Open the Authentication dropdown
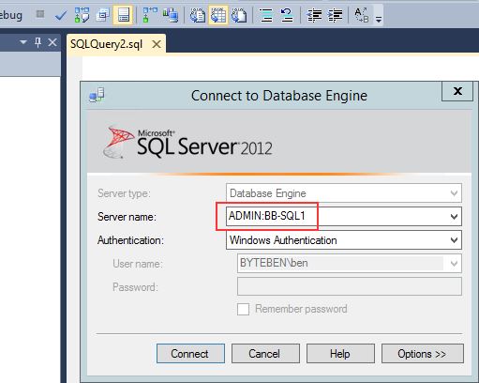Viewport: 479px width, 383px height. pyautogui.click(x=344, y=240)
